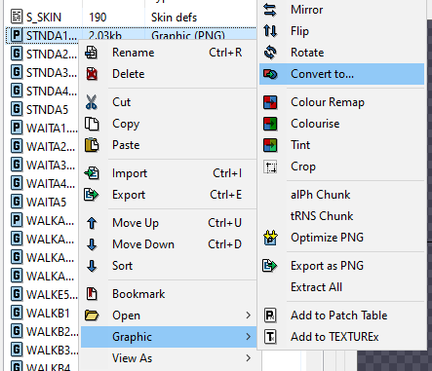Screen dimensions: 432x371
Task: Select Bookmark menu entry
Action: tap(168, 294)
